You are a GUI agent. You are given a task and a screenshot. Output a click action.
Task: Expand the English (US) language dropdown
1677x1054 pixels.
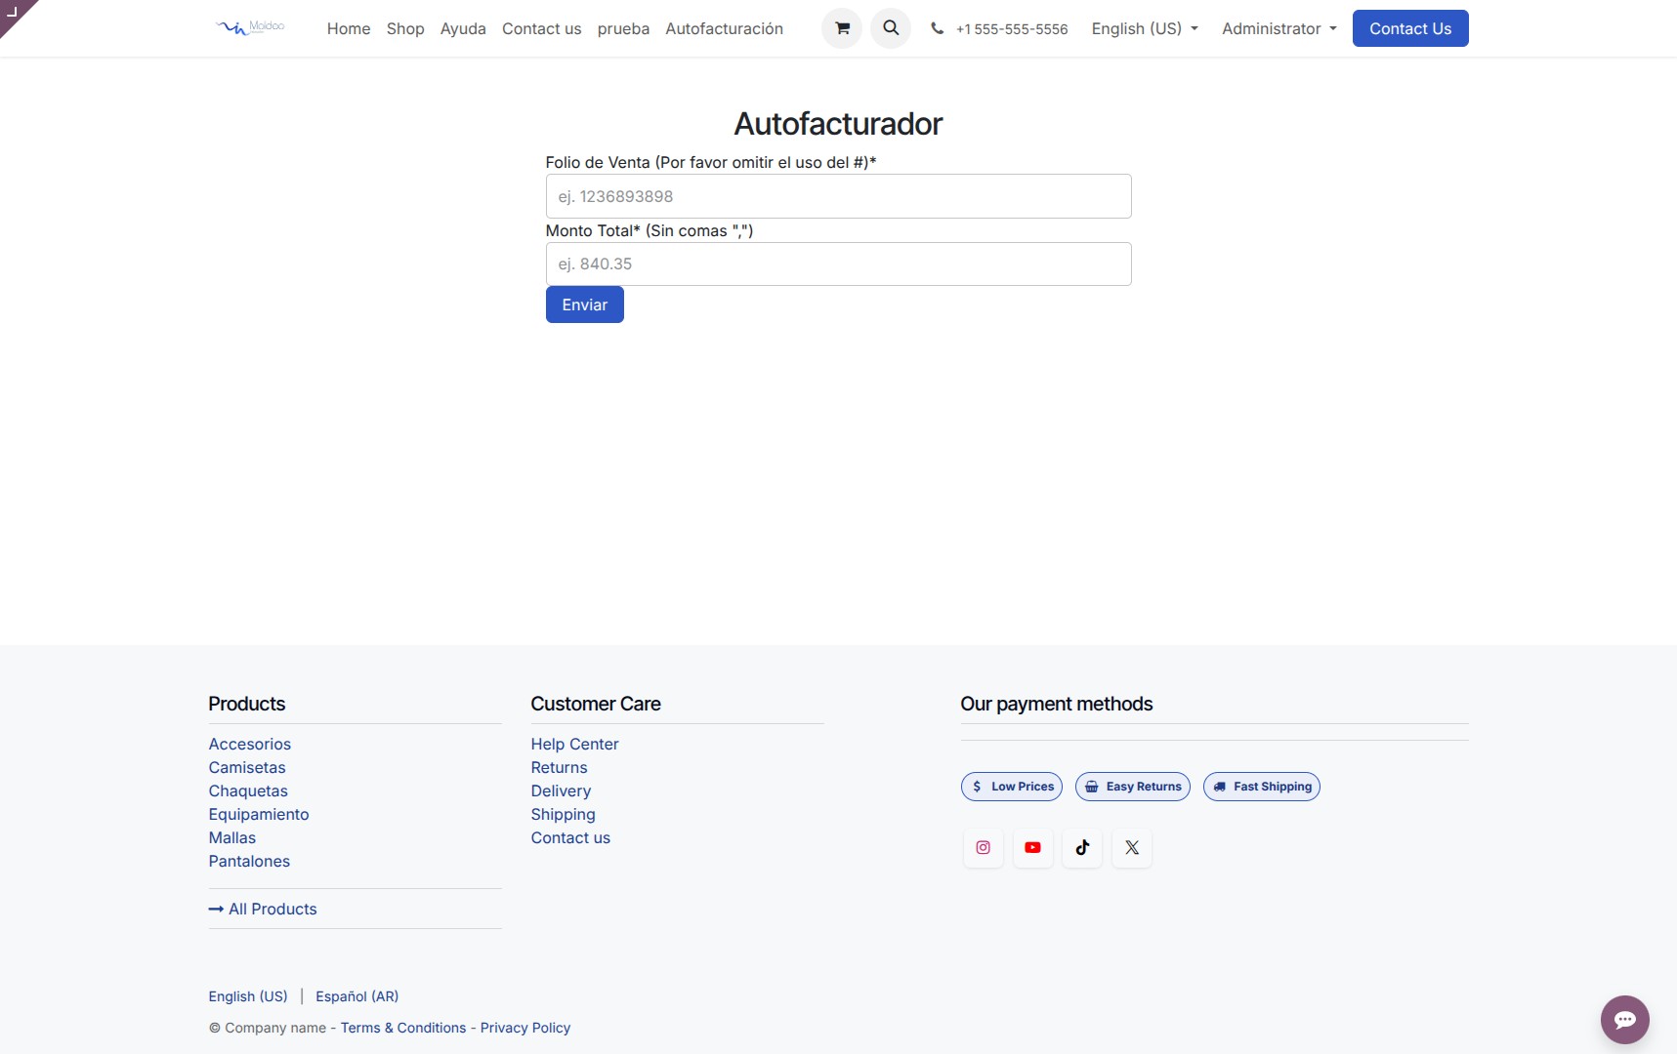pyautogui.click(x=1145, y=28)
